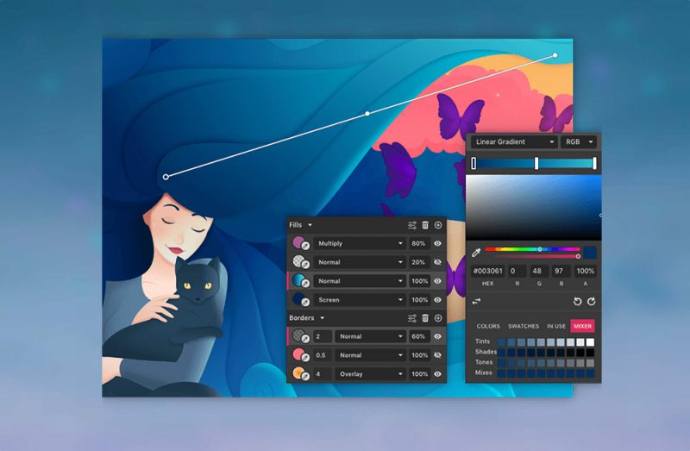Image resolution: width=690 pixels, height=451 pixels.
Task: Open Borders advanced settings sliders icon
Action: pos(412,318)
